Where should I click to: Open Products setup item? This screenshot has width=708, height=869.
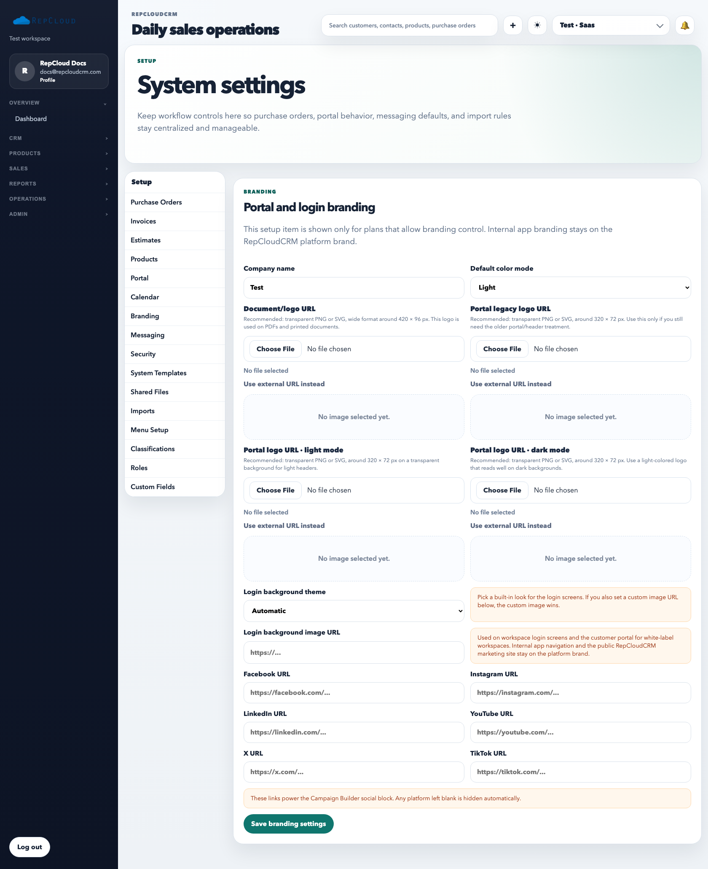click(x=175, y=259)
